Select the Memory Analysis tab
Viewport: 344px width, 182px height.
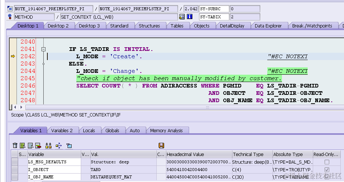[x=166, y=131]
